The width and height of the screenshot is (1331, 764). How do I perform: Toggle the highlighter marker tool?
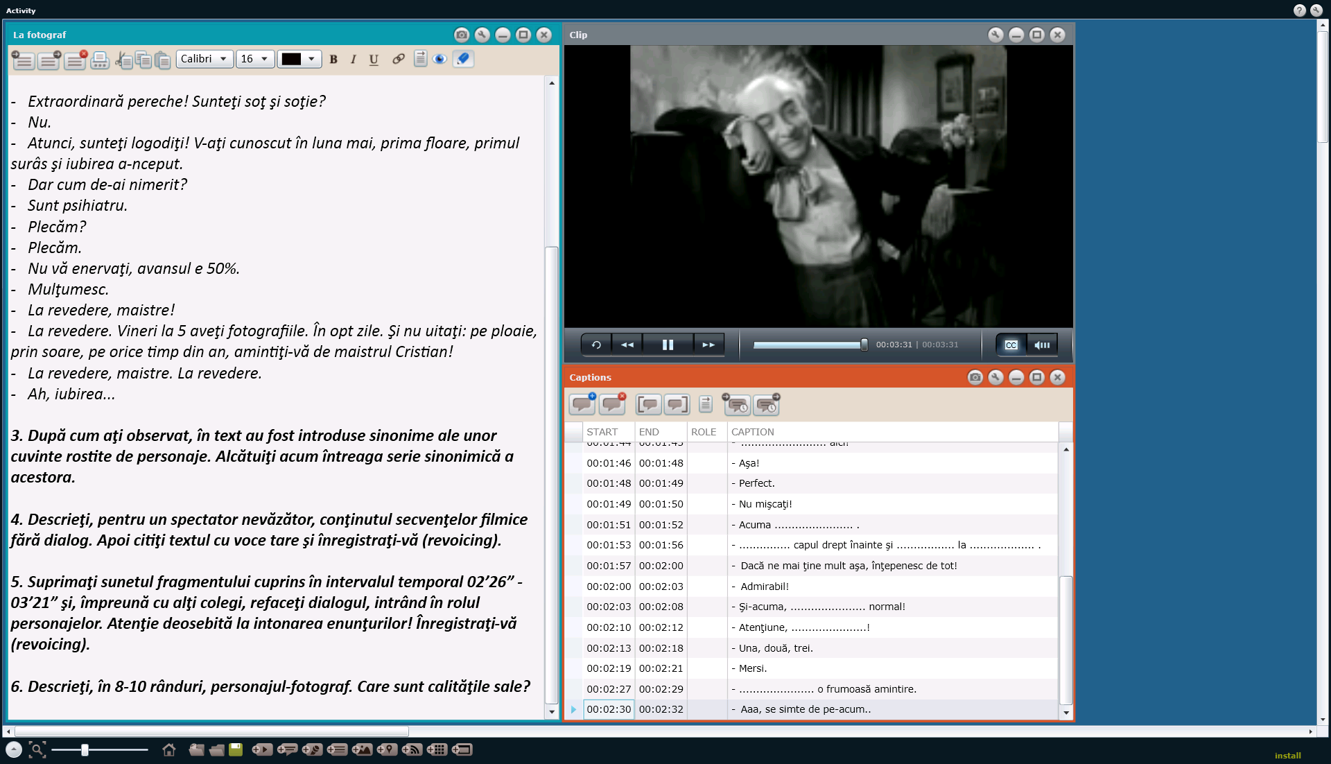pos(463,59)
